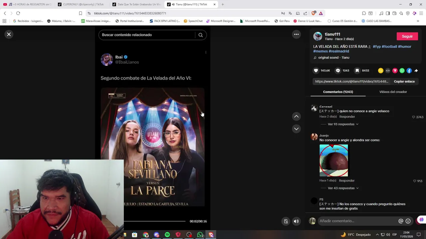
Task: Go to previous video with up arrow
Action: click(296, 117)
